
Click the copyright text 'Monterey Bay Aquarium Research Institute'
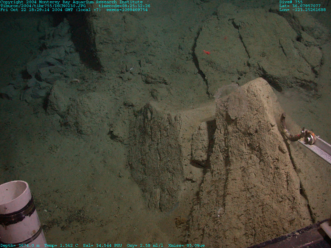coord(91,2)
